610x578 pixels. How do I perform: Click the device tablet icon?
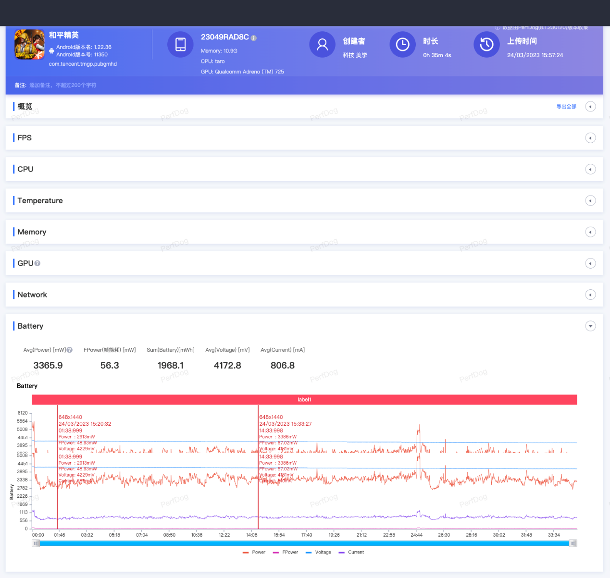(x=180, y=44)
